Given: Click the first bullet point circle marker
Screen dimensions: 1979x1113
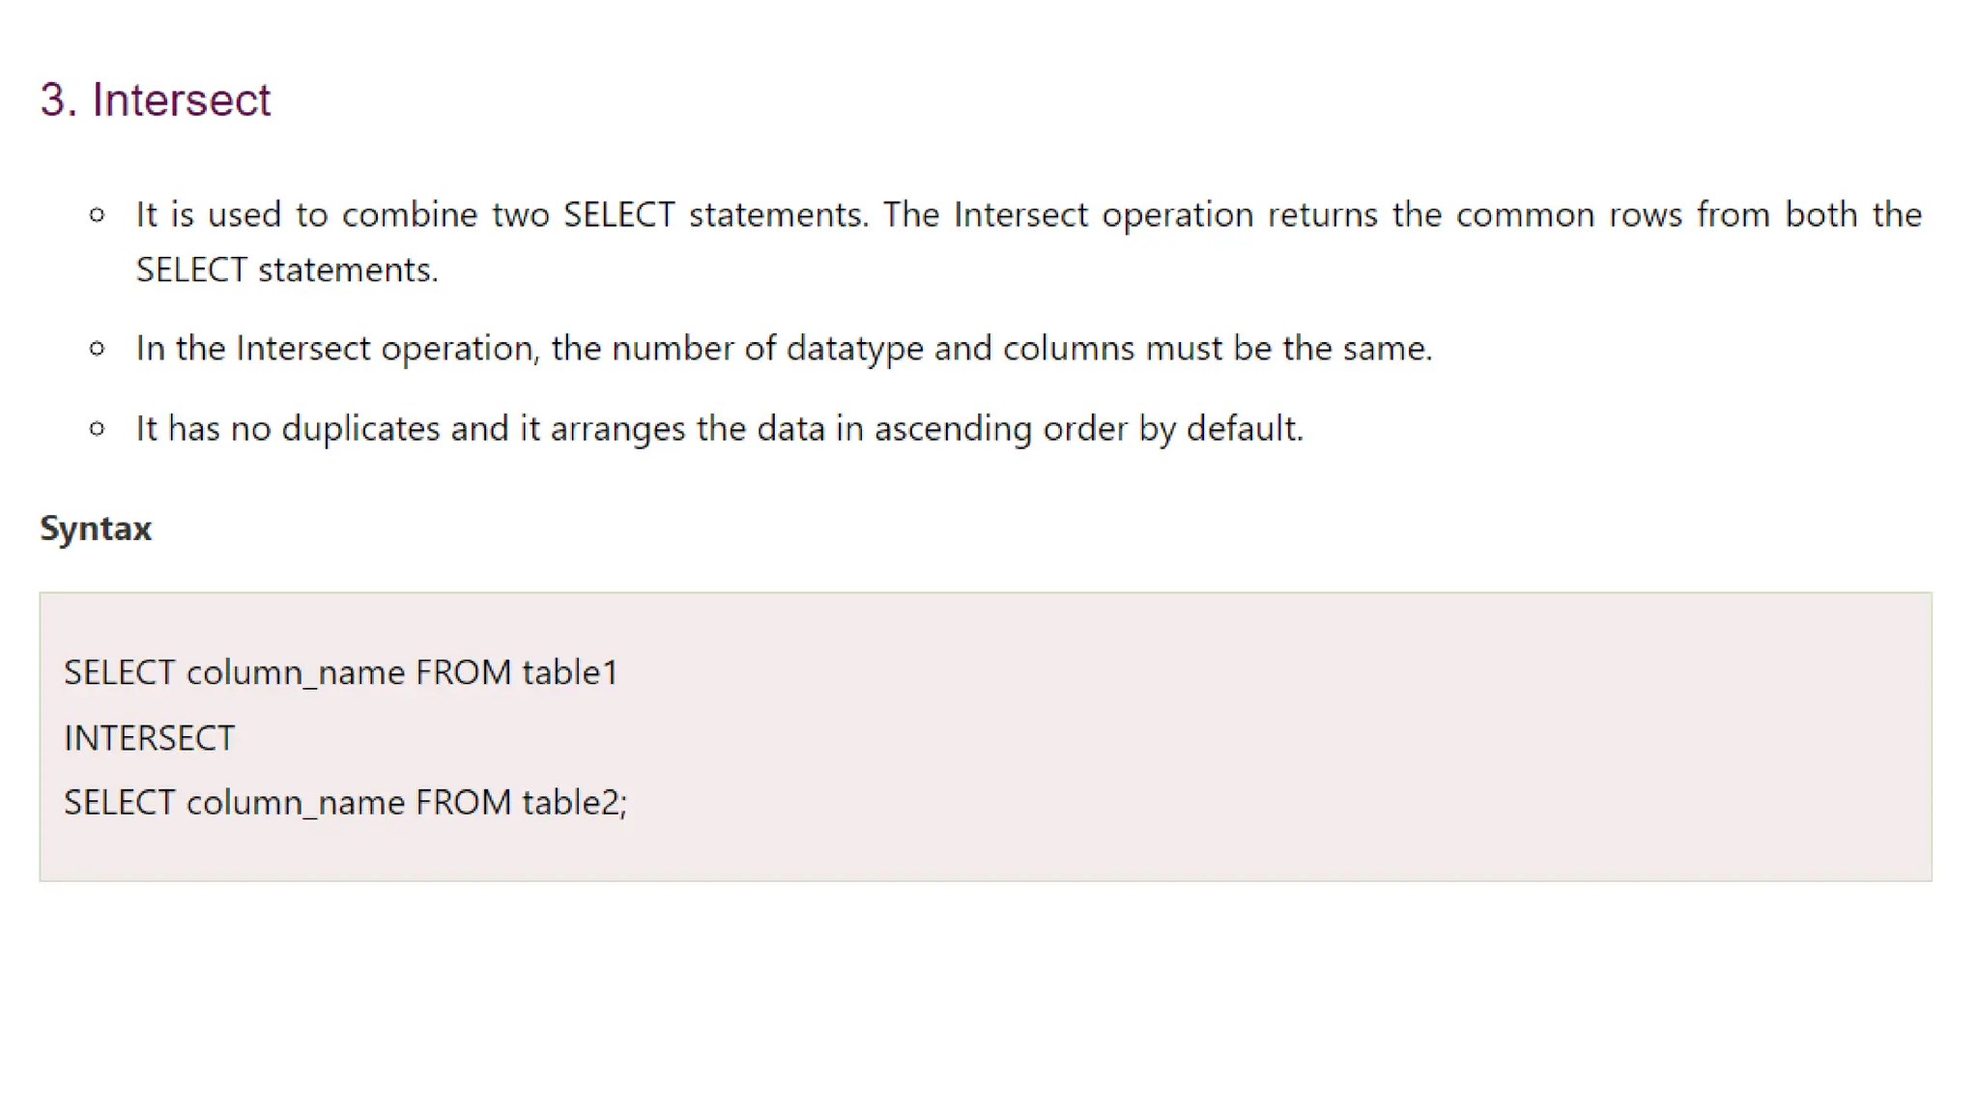Looking at the screenshot, I should (97, 214).
